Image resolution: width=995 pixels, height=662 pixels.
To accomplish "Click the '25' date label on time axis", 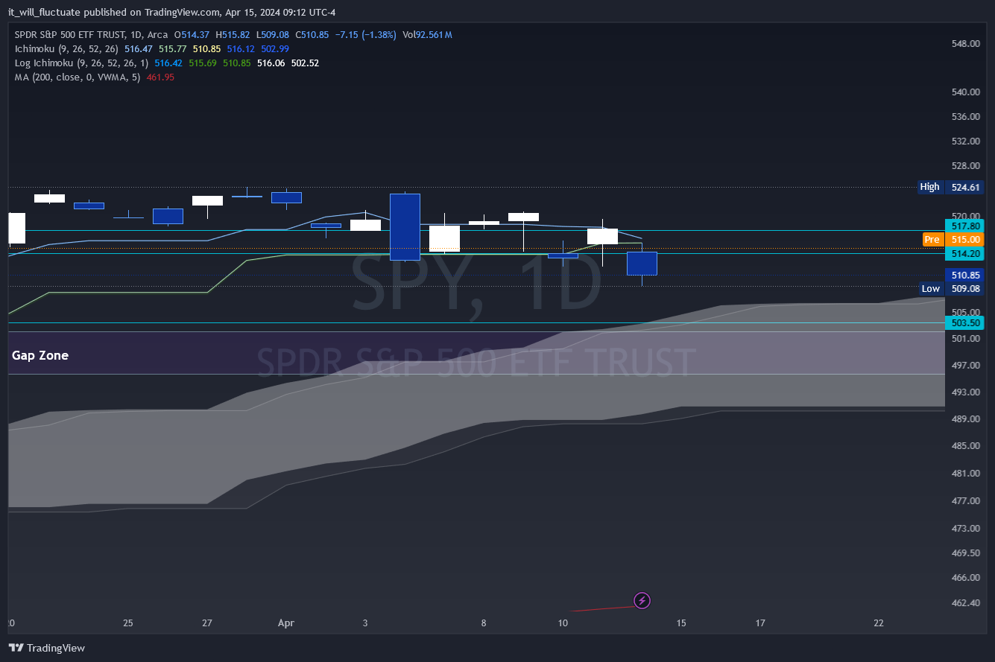I will (x=128, y=623).
